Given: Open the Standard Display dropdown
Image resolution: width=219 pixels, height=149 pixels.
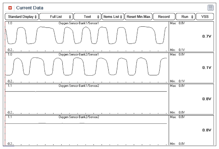Looking at the screenshot, I should click(x=22, y=17).
